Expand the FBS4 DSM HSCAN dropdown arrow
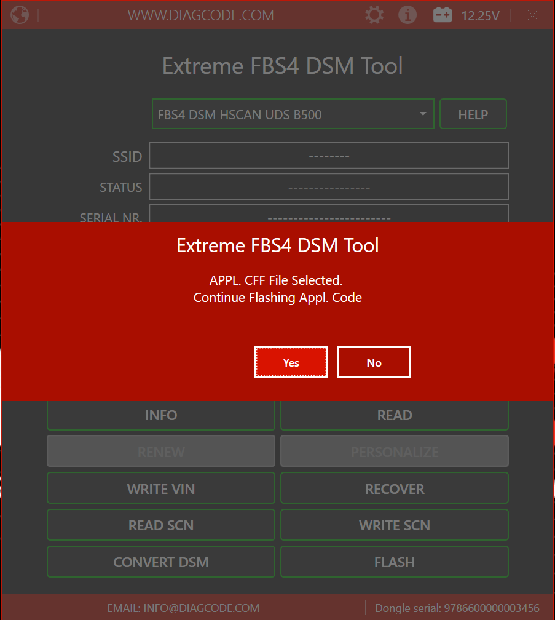Screen dimensions: 555x620 [x=423, y=114]
